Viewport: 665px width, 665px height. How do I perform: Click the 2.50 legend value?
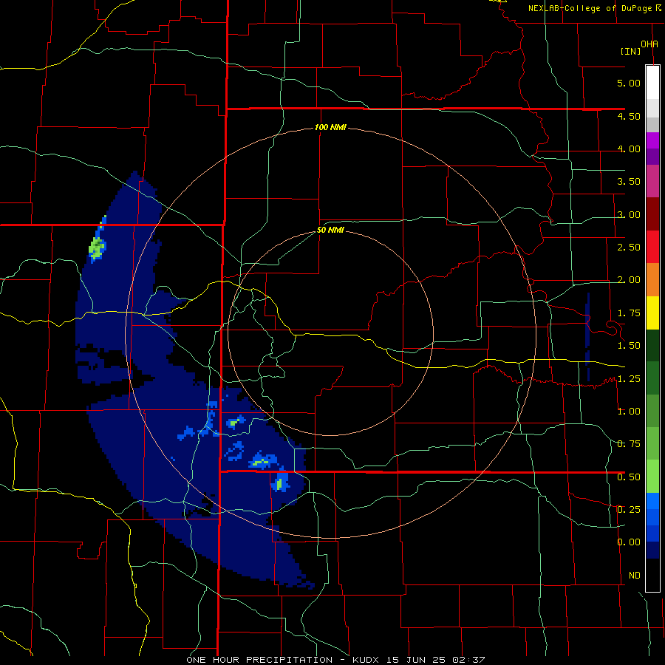[629, 248]
